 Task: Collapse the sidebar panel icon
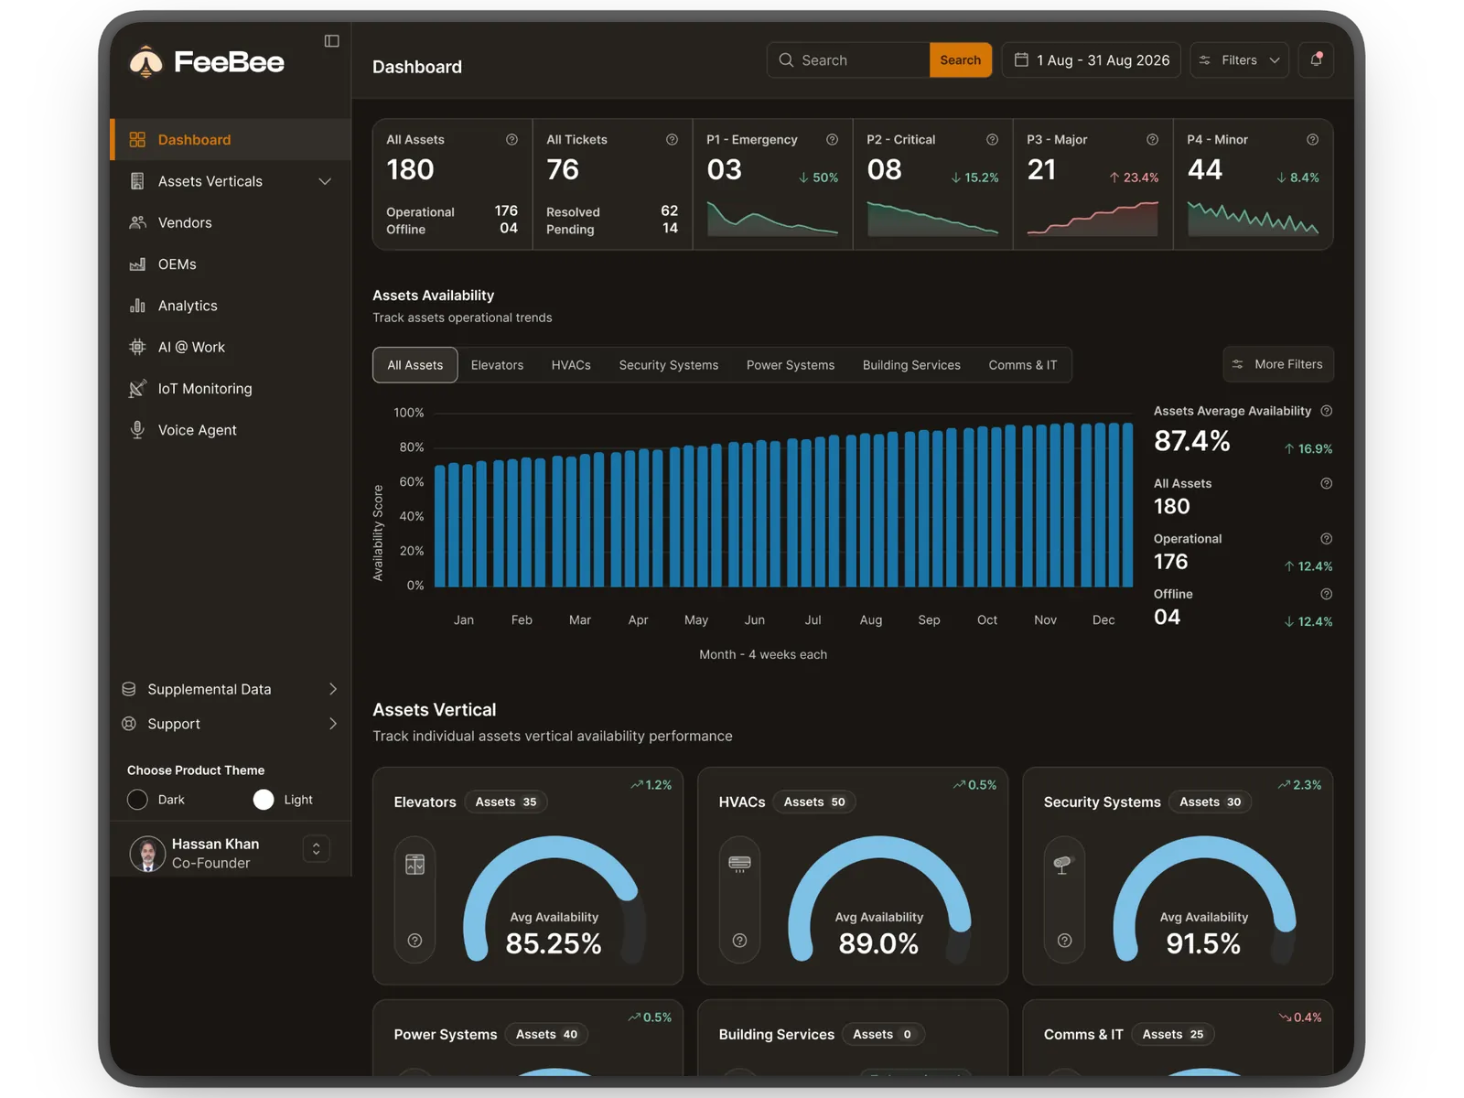pyautogui.click(x=331, y=41)
